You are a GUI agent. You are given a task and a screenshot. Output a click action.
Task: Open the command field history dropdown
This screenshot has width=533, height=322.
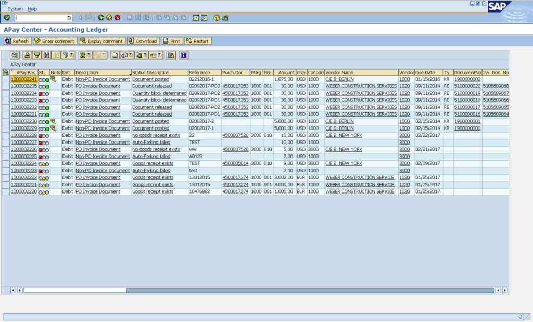point(69,18)
